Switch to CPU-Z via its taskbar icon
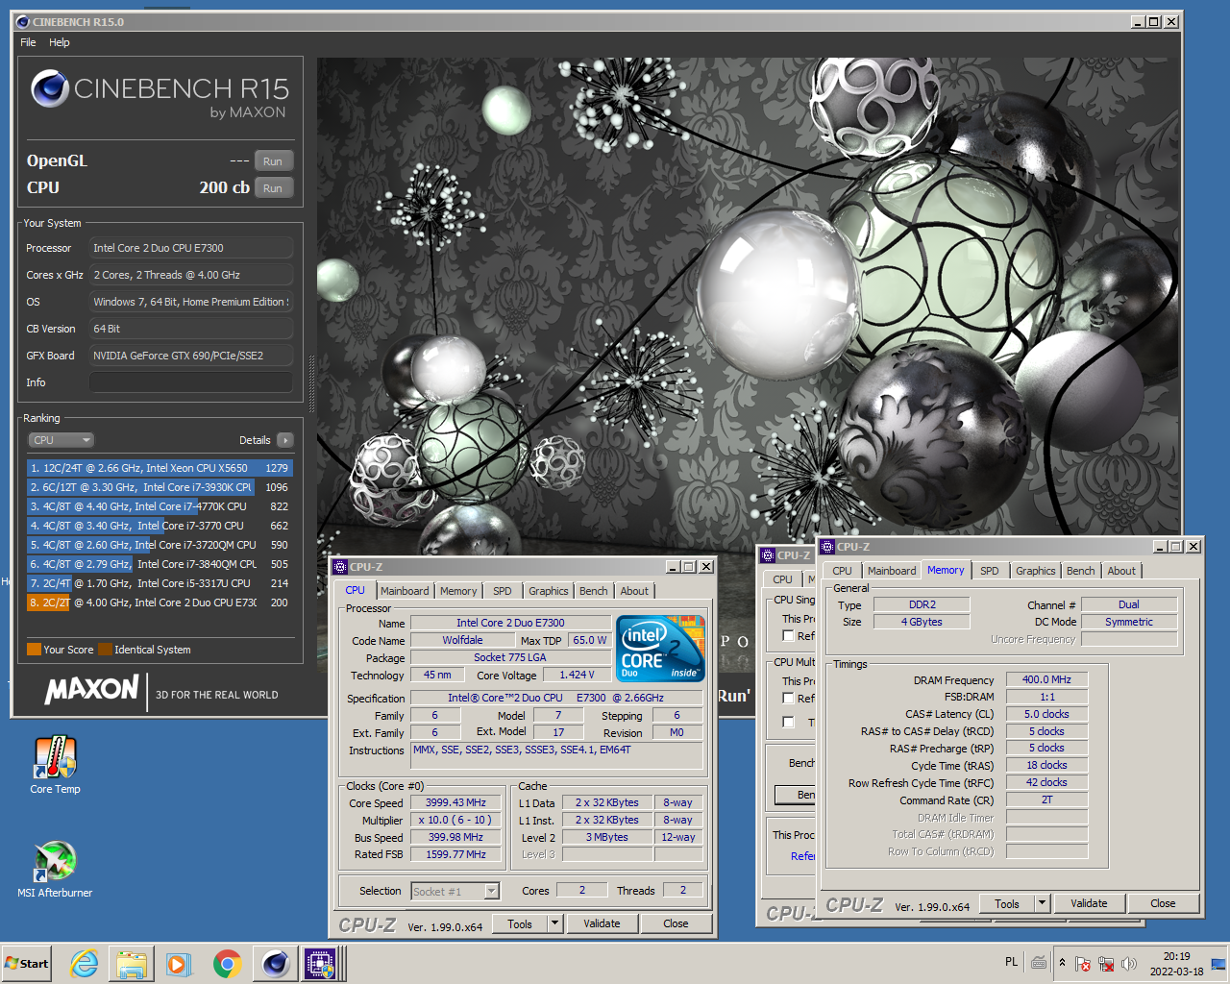Image resolution: width=1230 pixels, height=984 pixels. pos(320,964)
